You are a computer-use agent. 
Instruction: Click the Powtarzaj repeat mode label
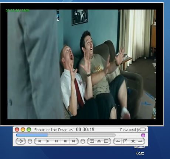pyautogui.click(x=130, y=130)
